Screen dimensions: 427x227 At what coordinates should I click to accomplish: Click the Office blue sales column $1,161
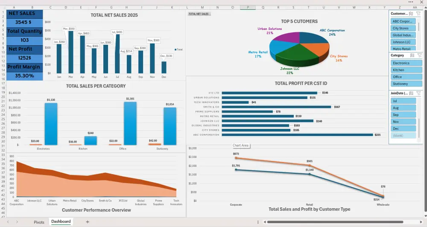click(x=130, y=123)
